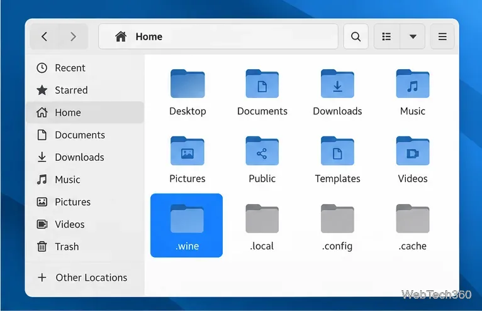Open Videos in the sidebar
482x311 pixels.
85,224
